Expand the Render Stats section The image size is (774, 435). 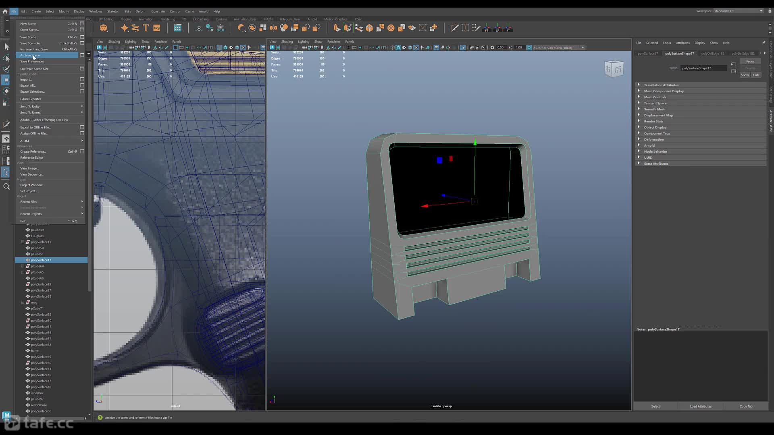click(639, 121)
